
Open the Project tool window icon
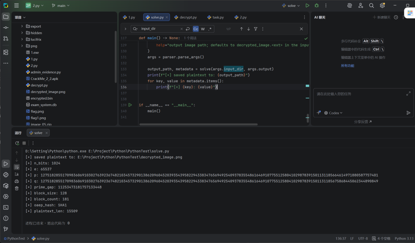5,17
